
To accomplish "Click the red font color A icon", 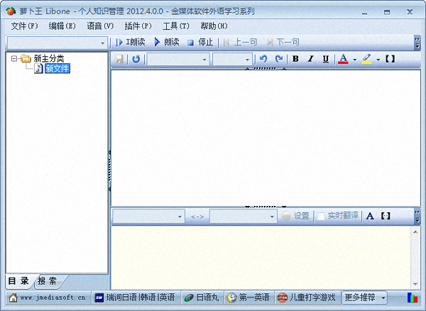I will (x=344, y=59).
